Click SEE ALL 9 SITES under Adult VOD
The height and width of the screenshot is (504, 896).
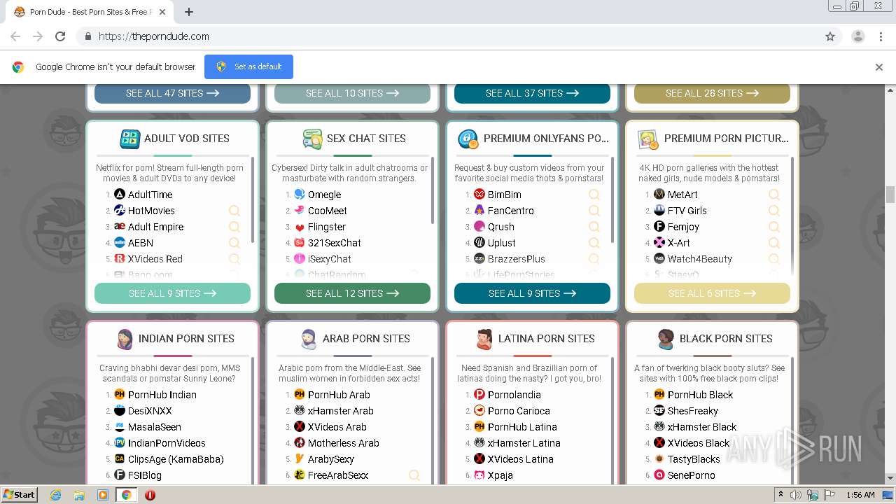coord(172,293)
